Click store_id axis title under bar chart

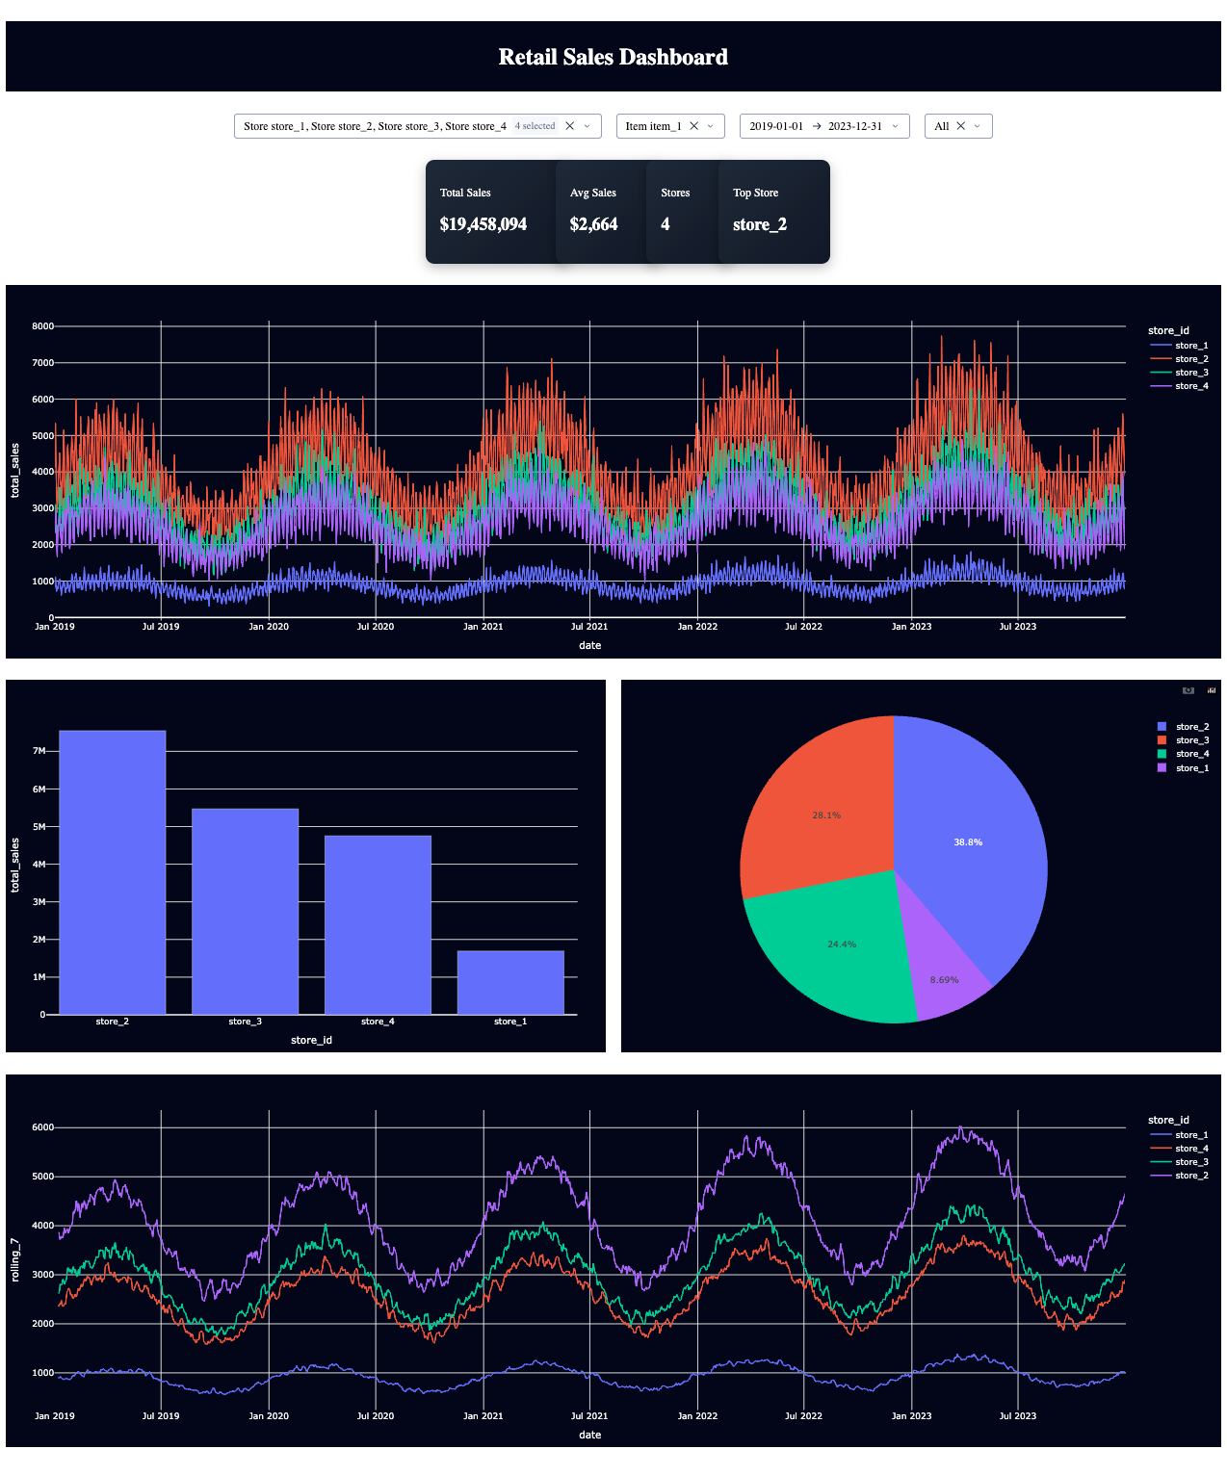pyautogui.click(x=311, y=1040)
